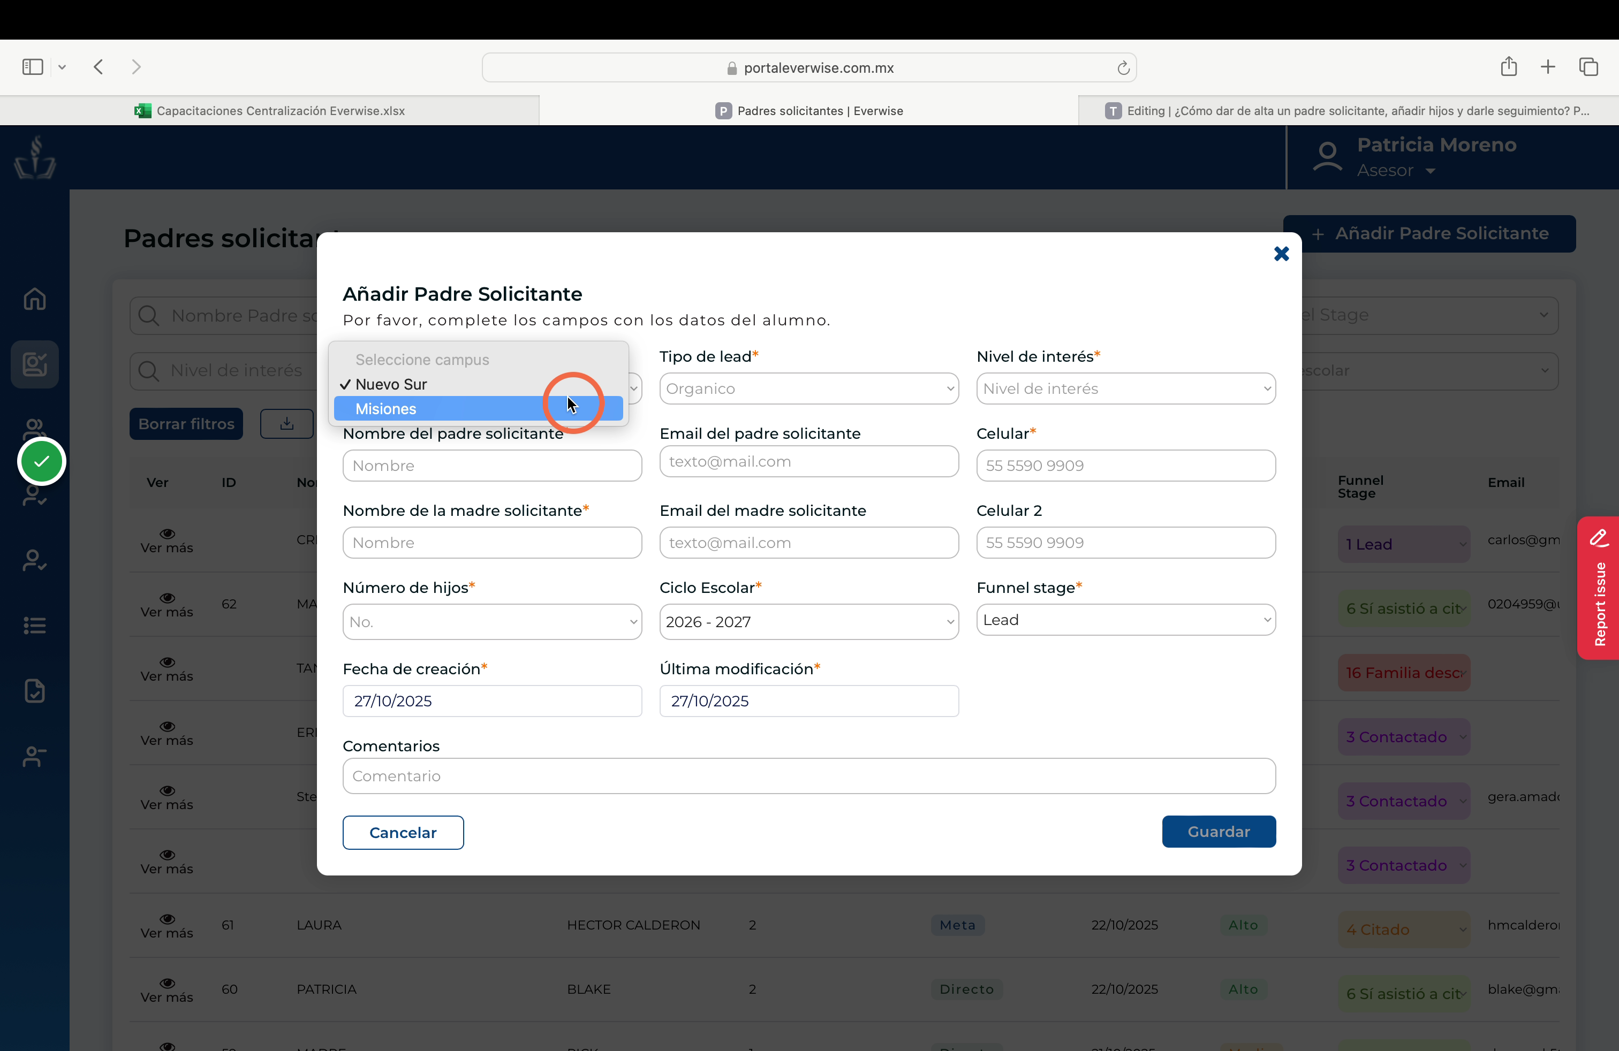Viewport: 1619px width, 1051px height.
Task: Open the padres solicitantes sidebar icon
Action: point(35,364)
